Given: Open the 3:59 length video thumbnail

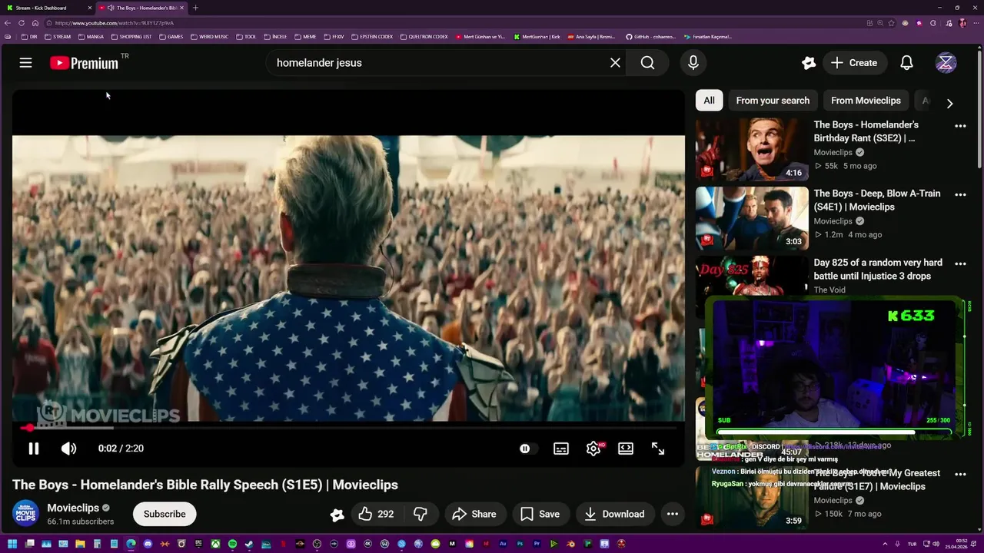Looking at the screenshot, I should pyautogui.click(x=752, y=498).
